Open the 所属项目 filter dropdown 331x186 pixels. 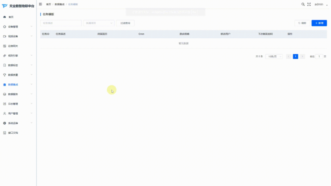point(99,23)
